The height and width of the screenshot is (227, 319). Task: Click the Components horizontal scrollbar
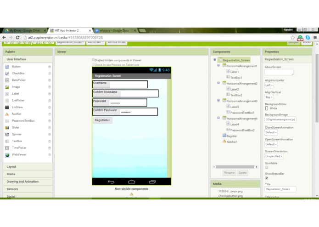(x=235, y=167)
